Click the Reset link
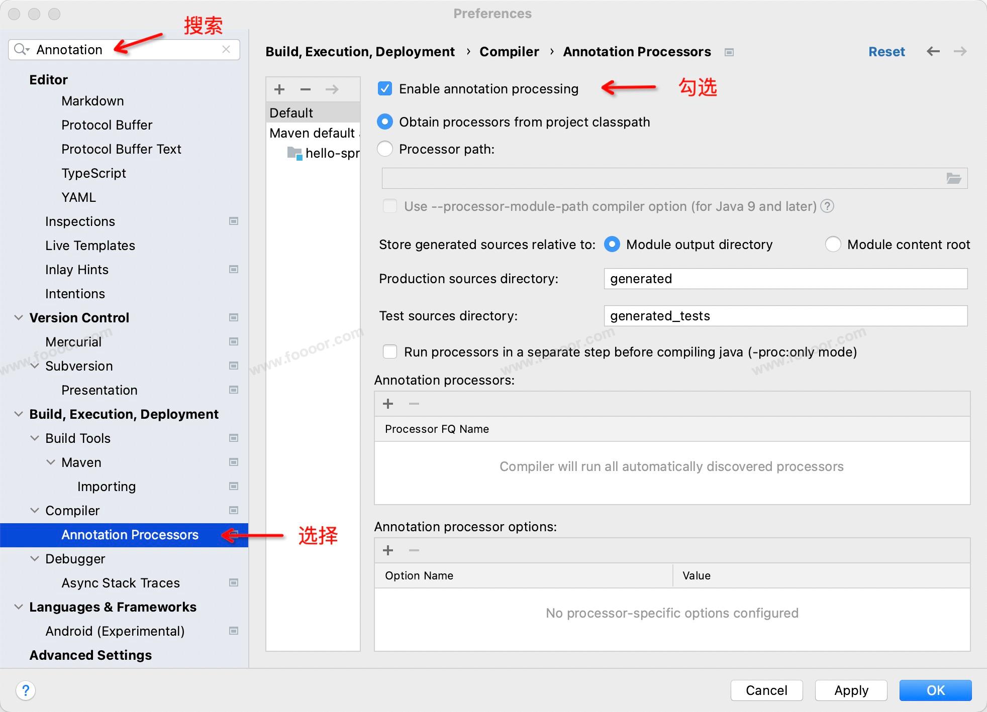 pyautogui.click(x=886, y=52)
